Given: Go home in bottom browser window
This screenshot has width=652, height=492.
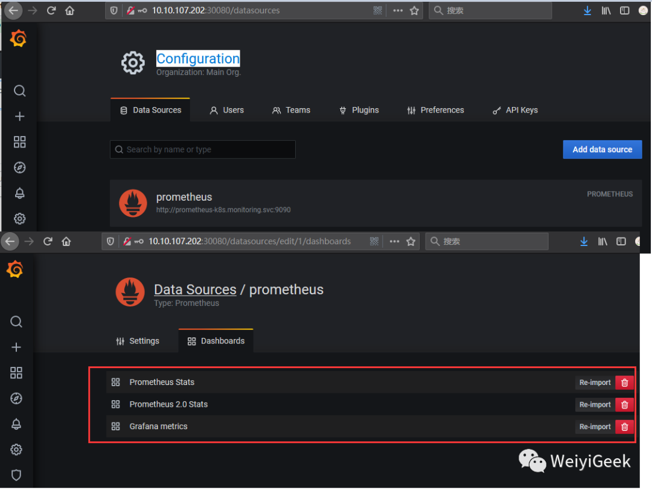Looking at the screenshot, I should point(66,241).
